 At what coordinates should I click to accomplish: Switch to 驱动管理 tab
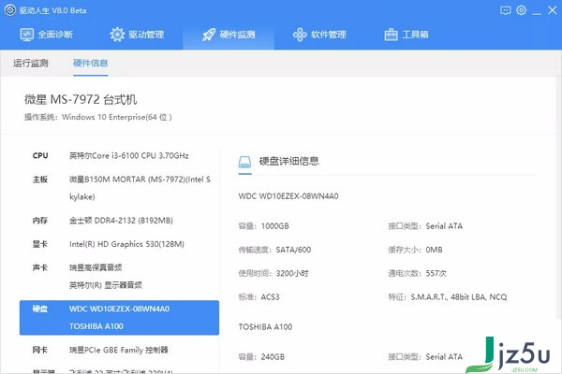137,35
